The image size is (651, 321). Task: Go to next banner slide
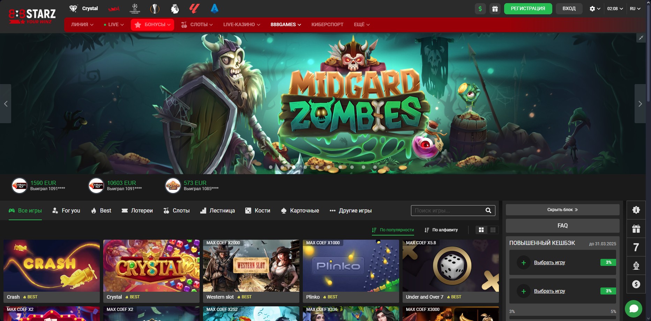(640, 104)
